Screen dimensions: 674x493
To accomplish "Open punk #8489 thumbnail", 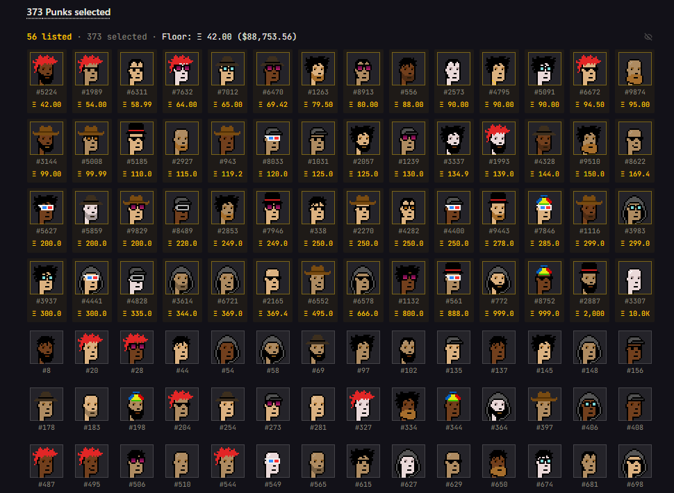I will [182, 208].
